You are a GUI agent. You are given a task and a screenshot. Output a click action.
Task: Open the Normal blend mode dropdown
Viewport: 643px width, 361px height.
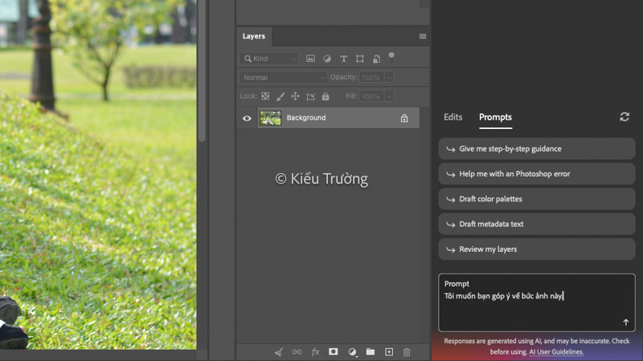pos(283,77)
